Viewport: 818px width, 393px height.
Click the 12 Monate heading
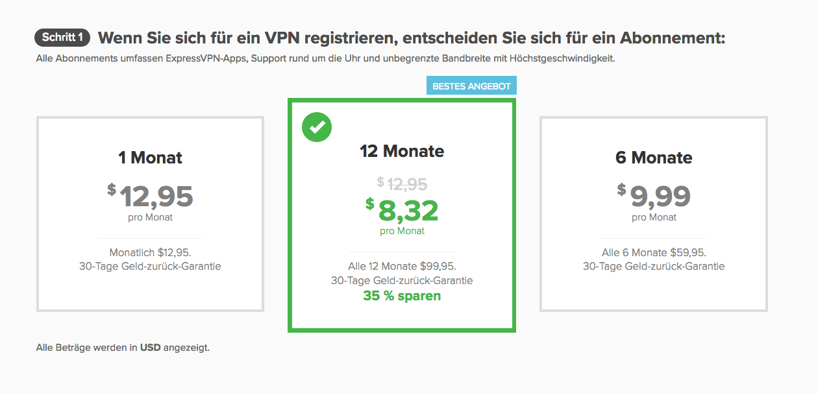point(402,151)
